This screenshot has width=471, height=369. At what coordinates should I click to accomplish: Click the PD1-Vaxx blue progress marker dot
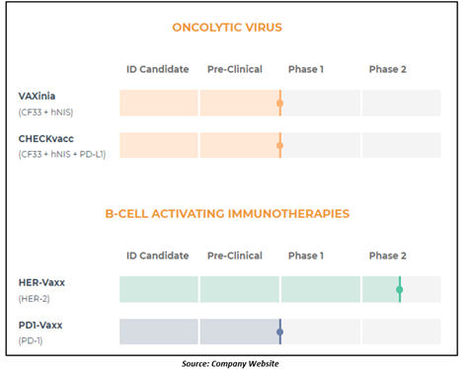(x=280, y=332)
